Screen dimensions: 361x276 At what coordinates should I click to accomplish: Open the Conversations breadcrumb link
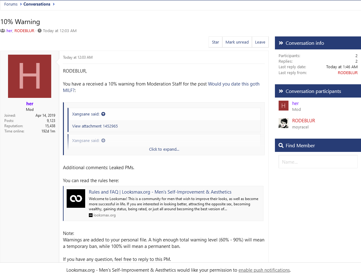[37, 4]
